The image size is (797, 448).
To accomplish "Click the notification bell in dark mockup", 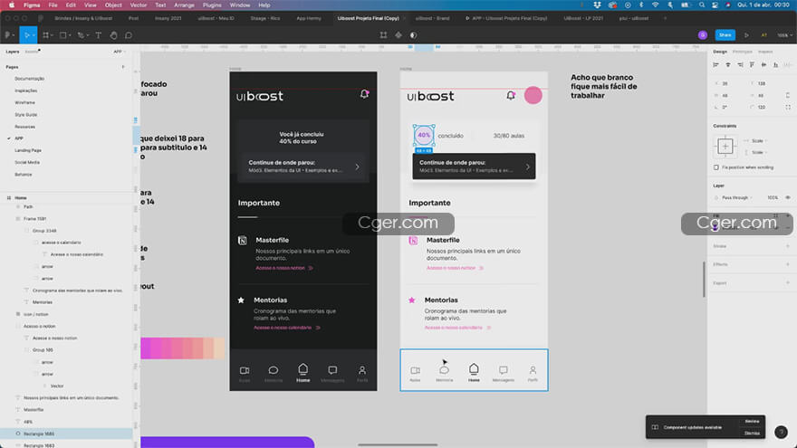I will pyautogui.click(x=364, y=94).
